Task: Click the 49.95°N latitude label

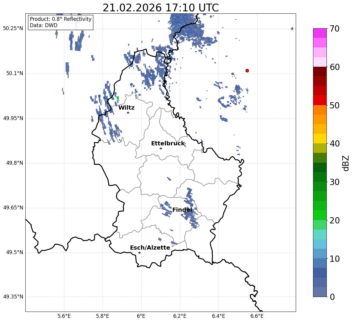Action: [13, 118]
